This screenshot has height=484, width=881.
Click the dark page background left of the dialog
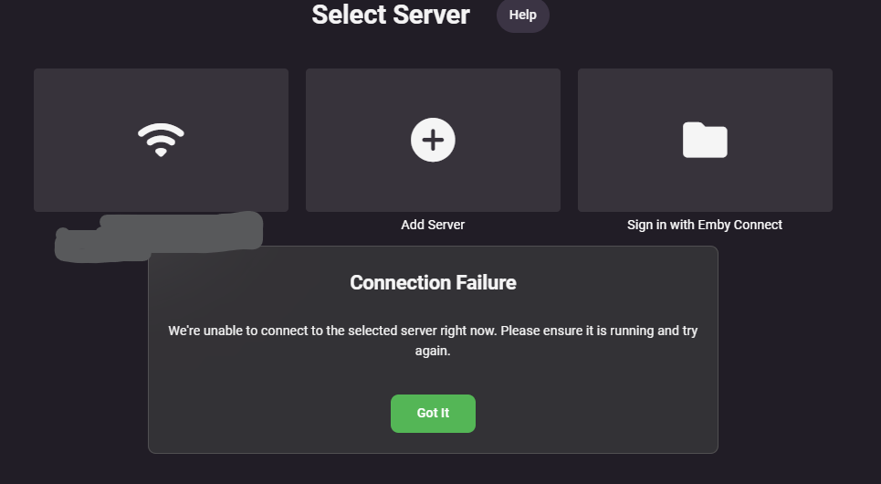tap(73, 365)
